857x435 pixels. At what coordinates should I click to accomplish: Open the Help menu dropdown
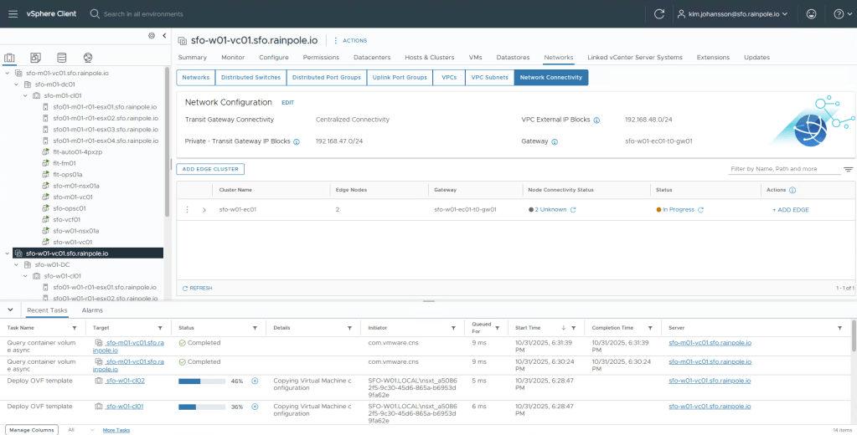click(x=839, y=13)
